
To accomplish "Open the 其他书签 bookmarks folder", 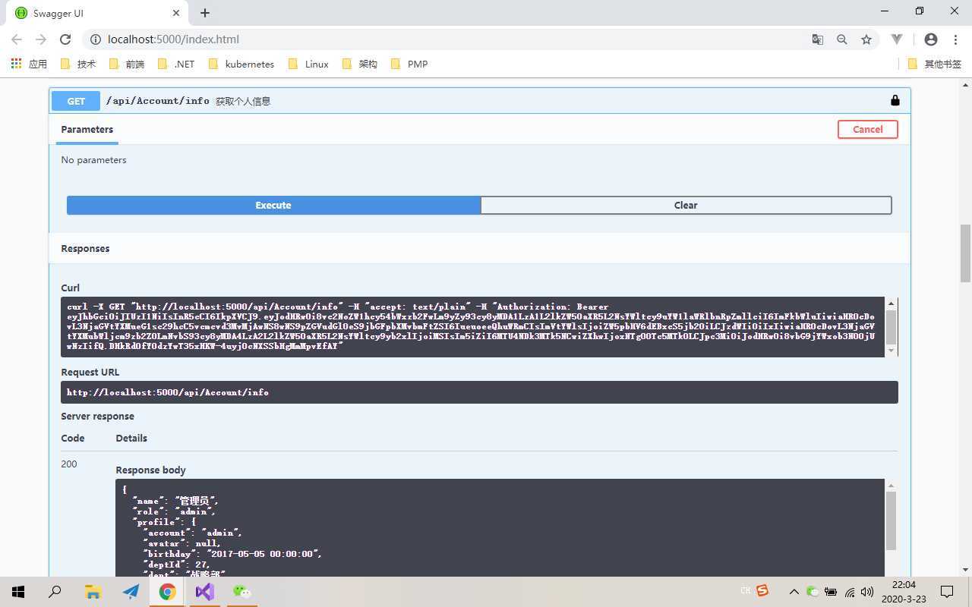I will [x=935, y=64].
